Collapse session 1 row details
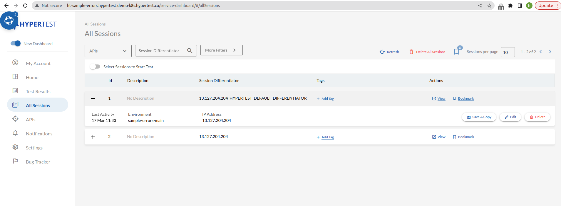 (93, 98)
